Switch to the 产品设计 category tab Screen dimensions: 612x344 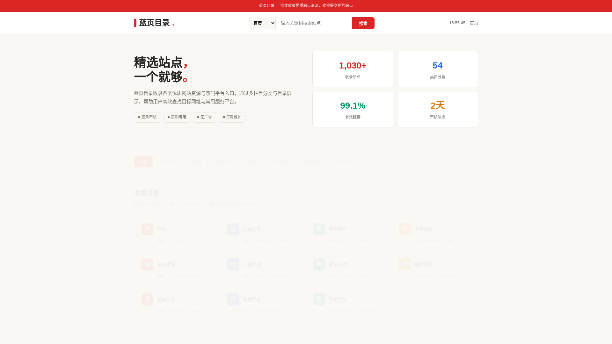click(x=223, y=162)
